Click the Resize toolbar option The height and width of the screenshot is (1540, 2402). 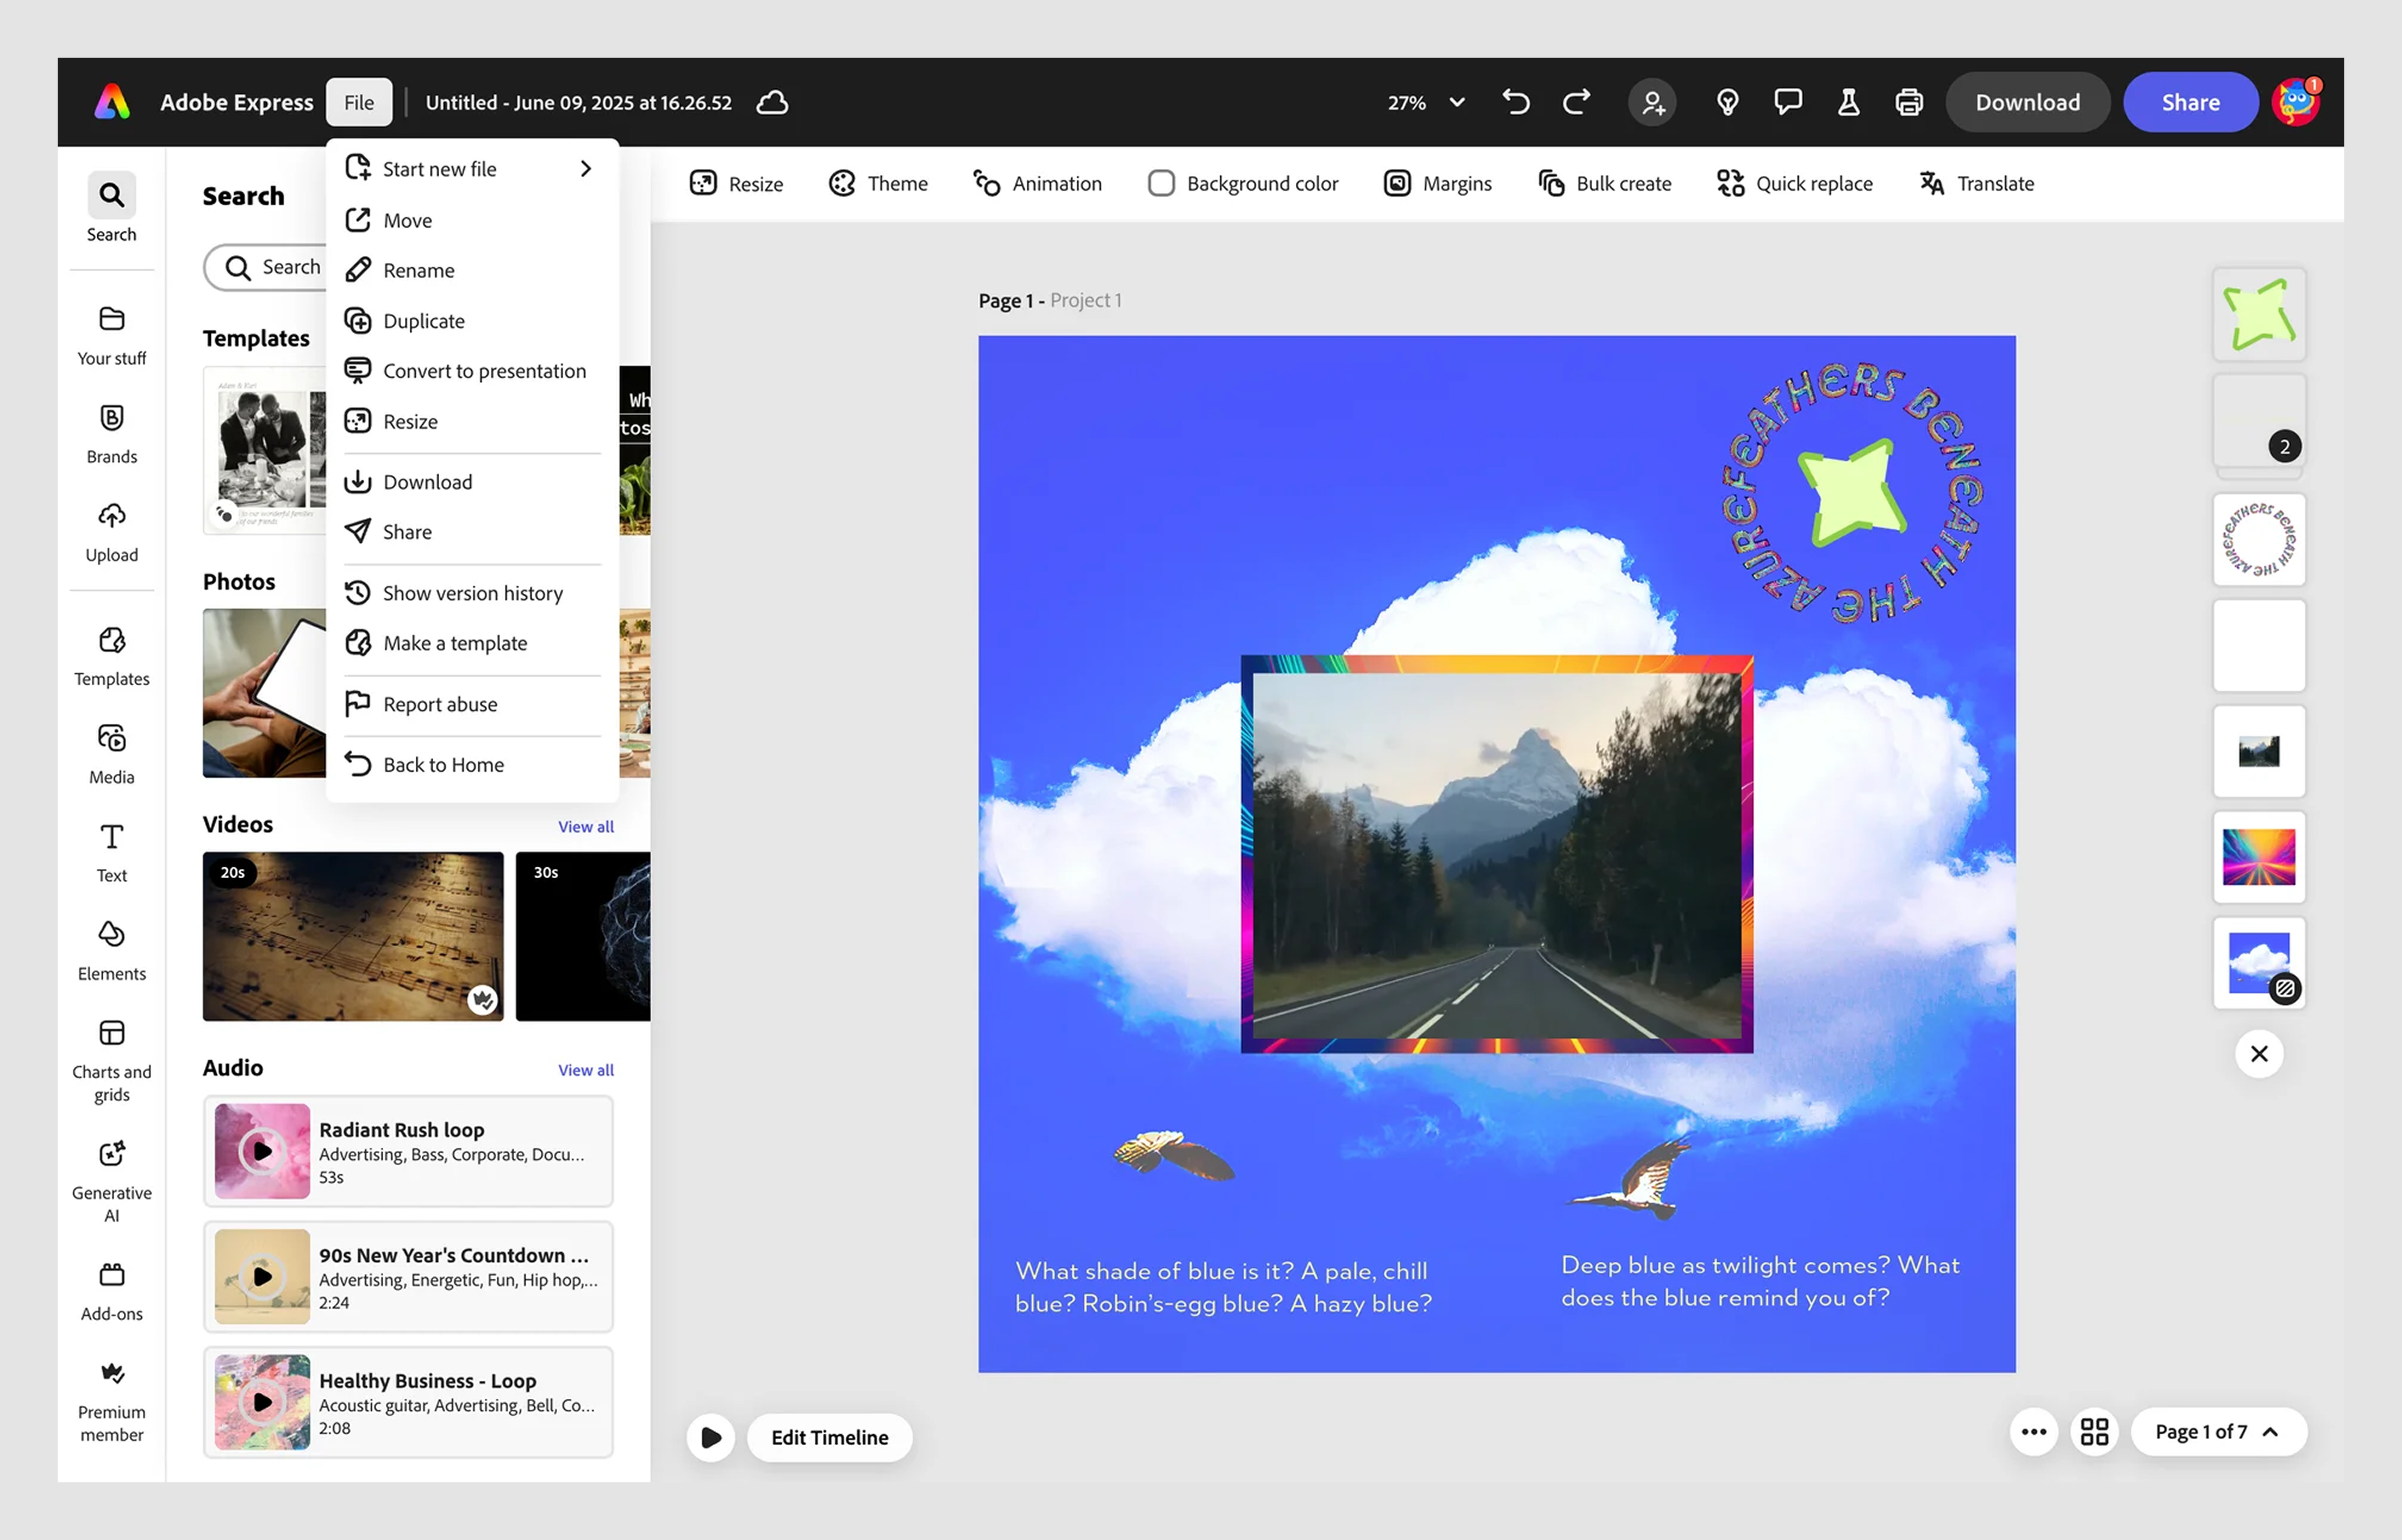coord(736,183)
